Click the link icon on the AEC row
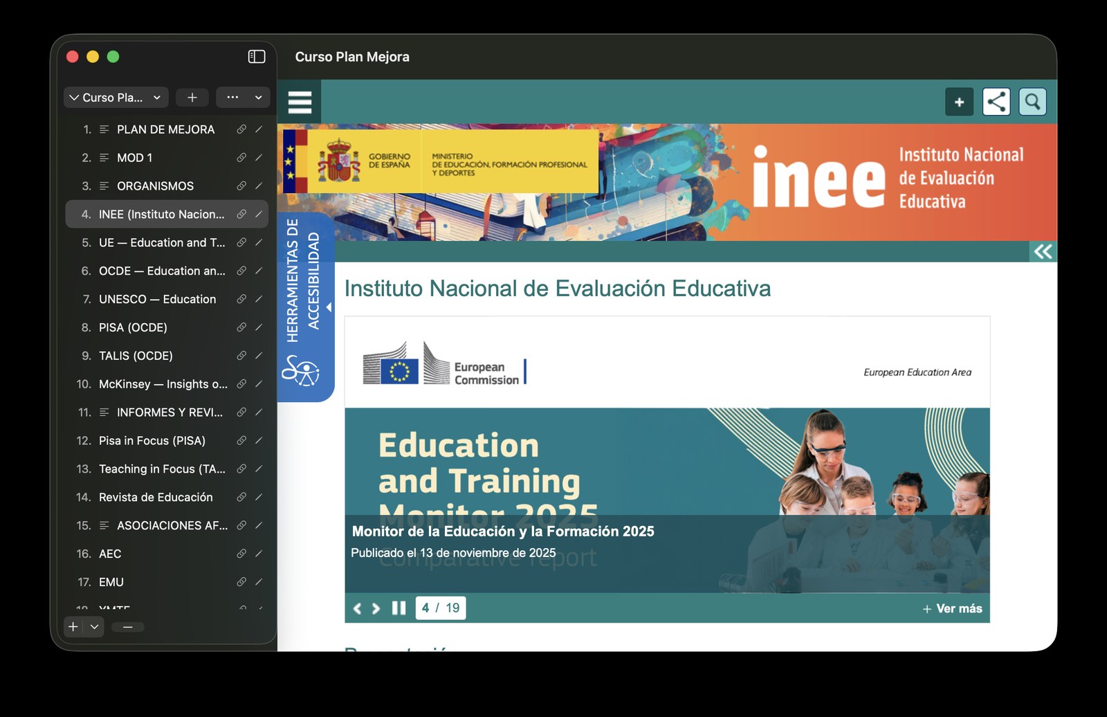Viewport: 1107px width, 717px height. coord(241,554)
